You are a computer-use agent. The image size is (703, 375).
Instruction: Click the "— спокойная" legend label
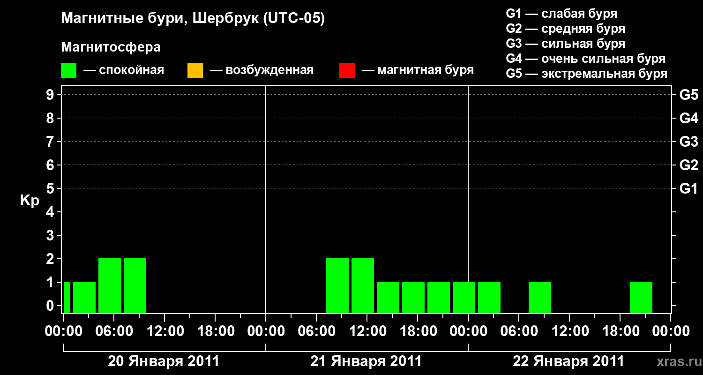(124, 71)
